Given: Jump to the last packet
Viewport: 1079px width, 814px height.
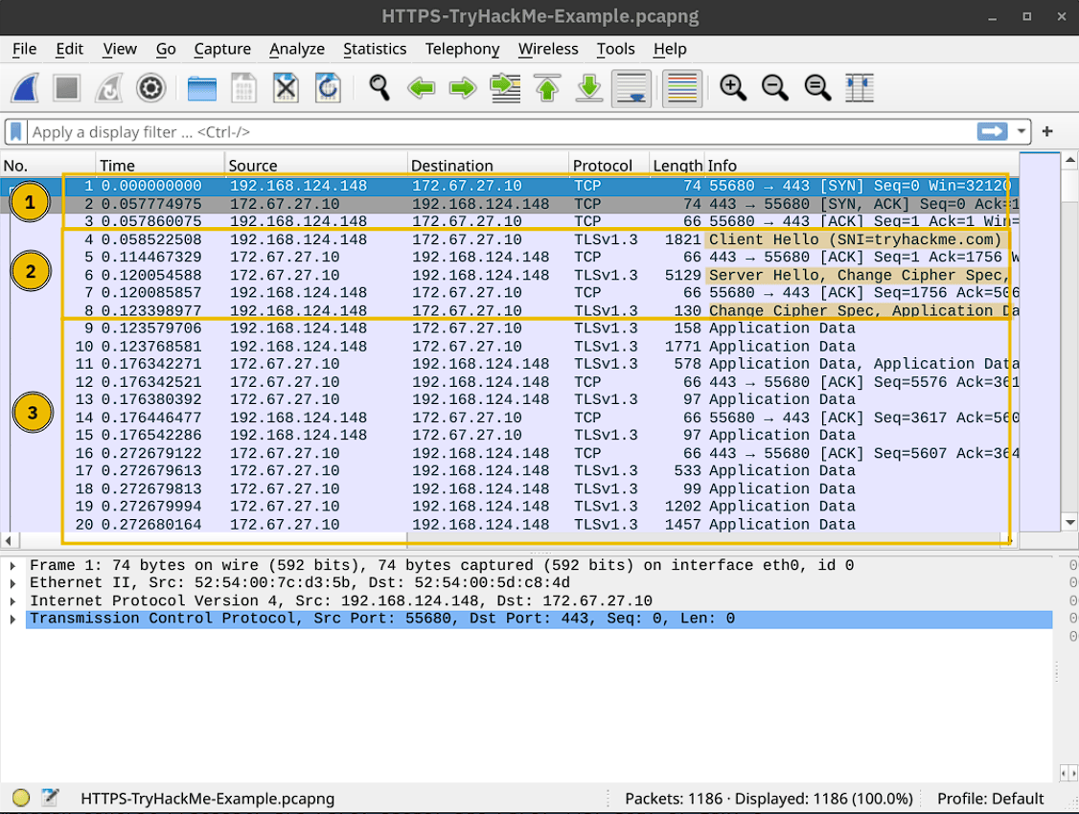Looking at the screenshot, I should point(589,88).
